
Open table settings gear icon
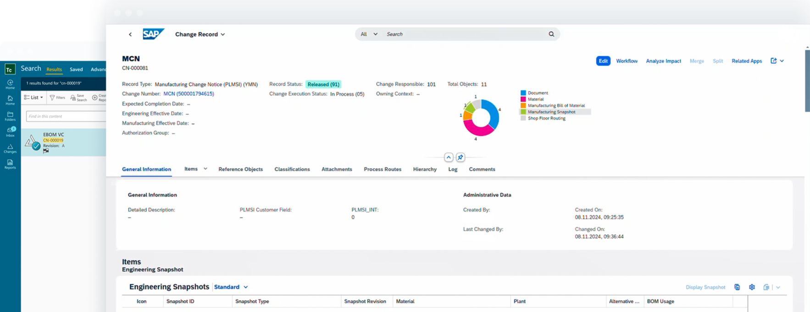(x=752, y=287)
